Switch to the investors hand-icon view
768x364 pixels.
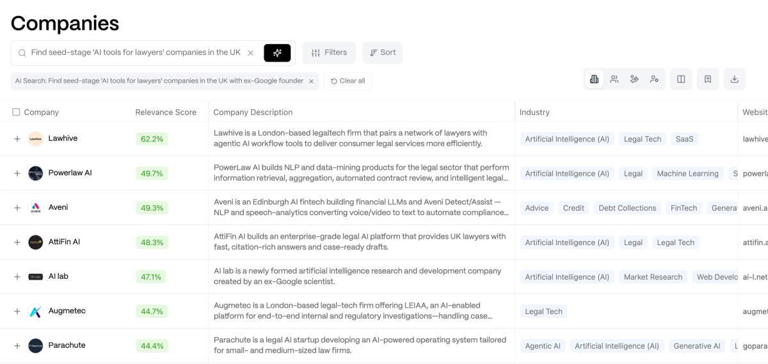coord(634,79)
